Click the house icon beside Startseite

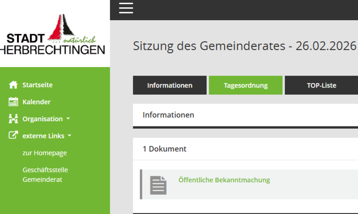[x=13, y=85]
